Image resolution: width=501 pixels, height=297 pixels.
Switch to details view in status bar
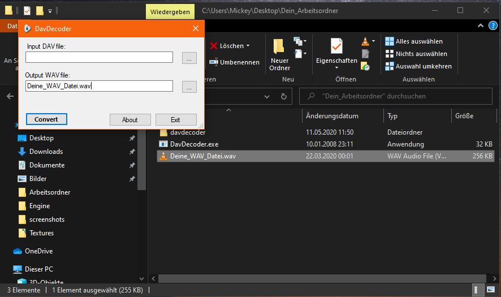480,290
